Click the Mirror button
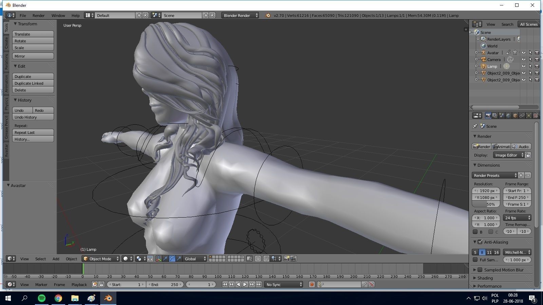 (33, 56)
